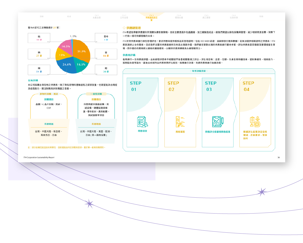Go to the CH 4 環境永續 tab

[179, 16]
